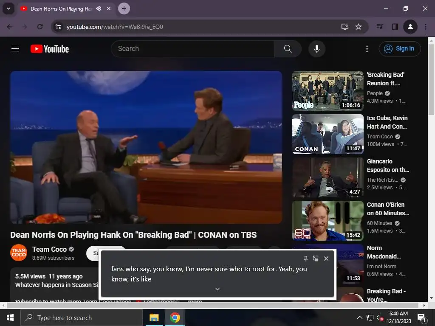Click the 60 Minutes channel name
Image resolution: width=435 pixels, height=326 pixels.
point(379,223)
